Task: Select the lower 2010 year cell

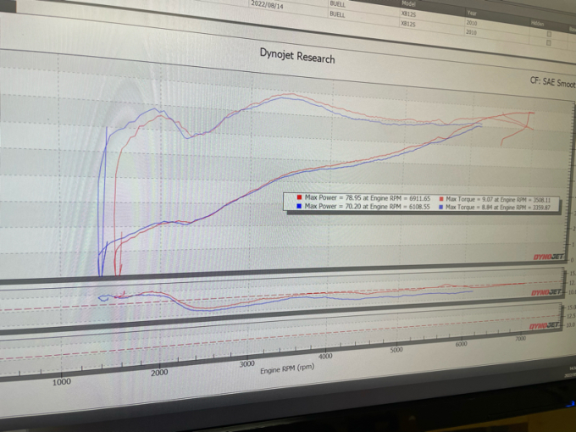Action: (471, 32)
